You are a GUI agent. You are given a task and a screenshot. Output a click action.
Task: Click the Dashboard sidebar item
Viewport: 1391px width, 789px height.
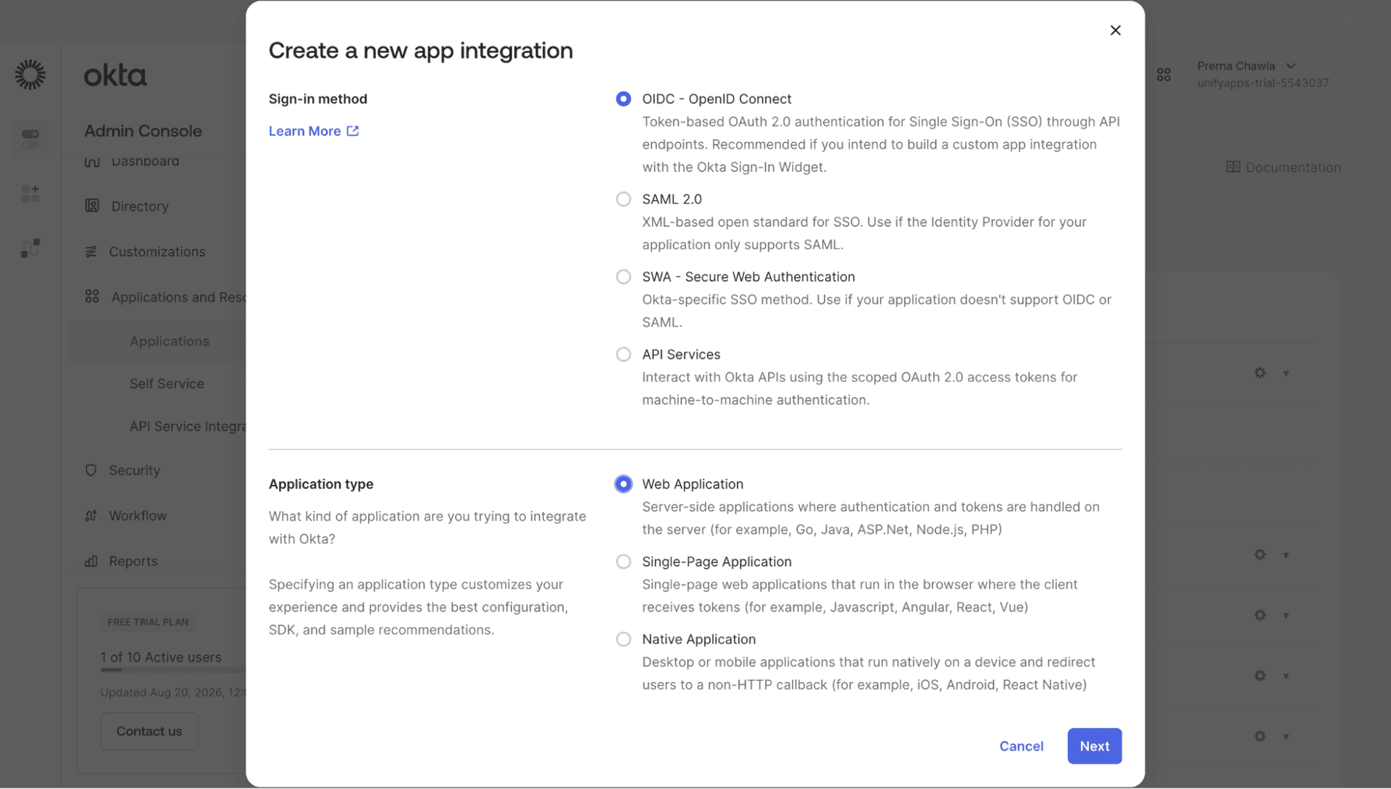(145, 162)
